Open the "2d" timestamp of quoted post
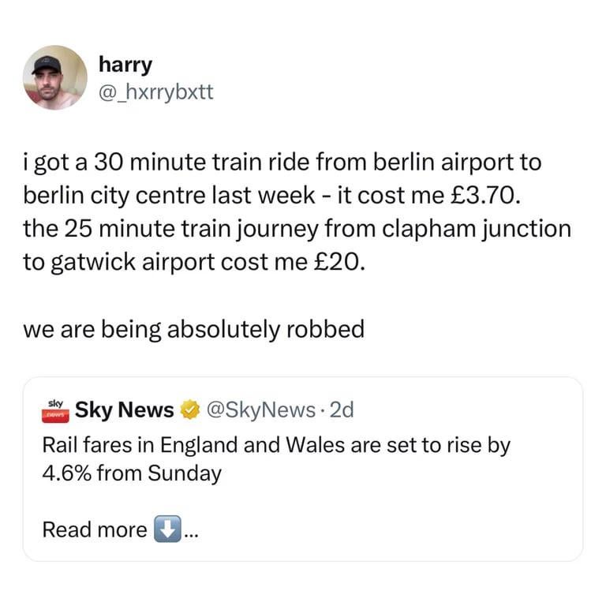The height and width of the screenshot is (606, 606). tap(342, 410)
